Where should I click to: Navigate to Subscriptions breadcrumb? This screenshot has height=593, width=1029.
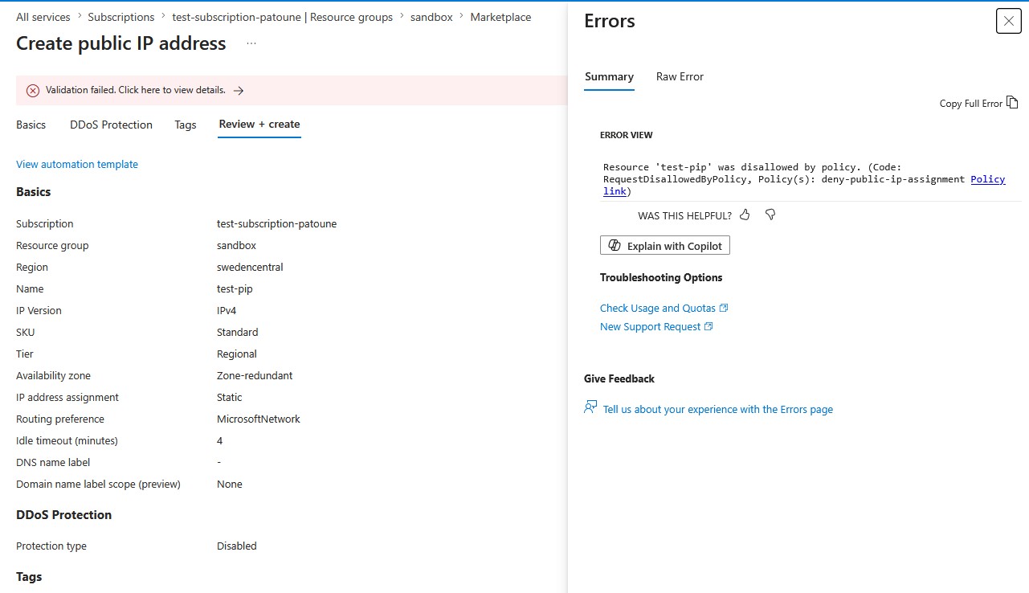click(121, 17)
